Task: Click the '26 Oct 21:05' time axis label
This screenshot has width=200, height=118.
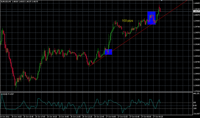Action: pyautogui.click(x=76, y=116)
